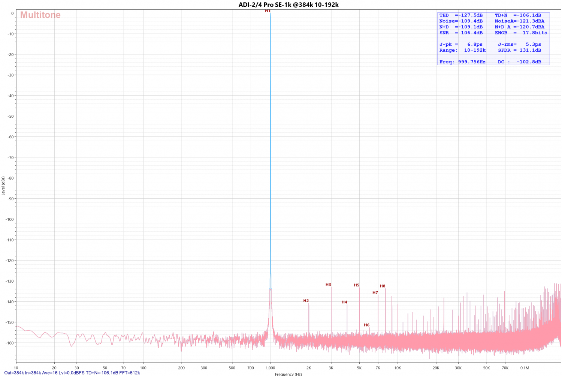Click the "-80" level tick label

click(10, 178)
